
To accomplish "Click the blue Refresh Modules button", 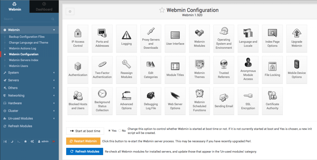I will [x=85, y=152].
